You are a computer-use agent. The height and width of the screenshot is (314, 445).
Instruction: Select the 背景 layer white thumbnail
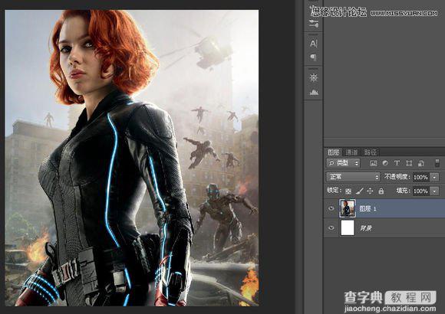(348, 228)
